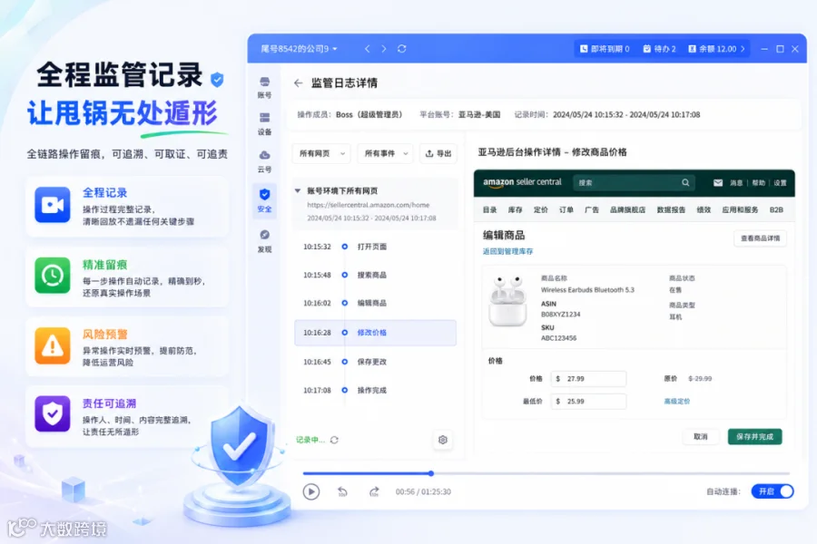Screen dimensions: 817x544
Task: Click the recording refresh icon beside 记录中
Action: click(x=334, y=440)
